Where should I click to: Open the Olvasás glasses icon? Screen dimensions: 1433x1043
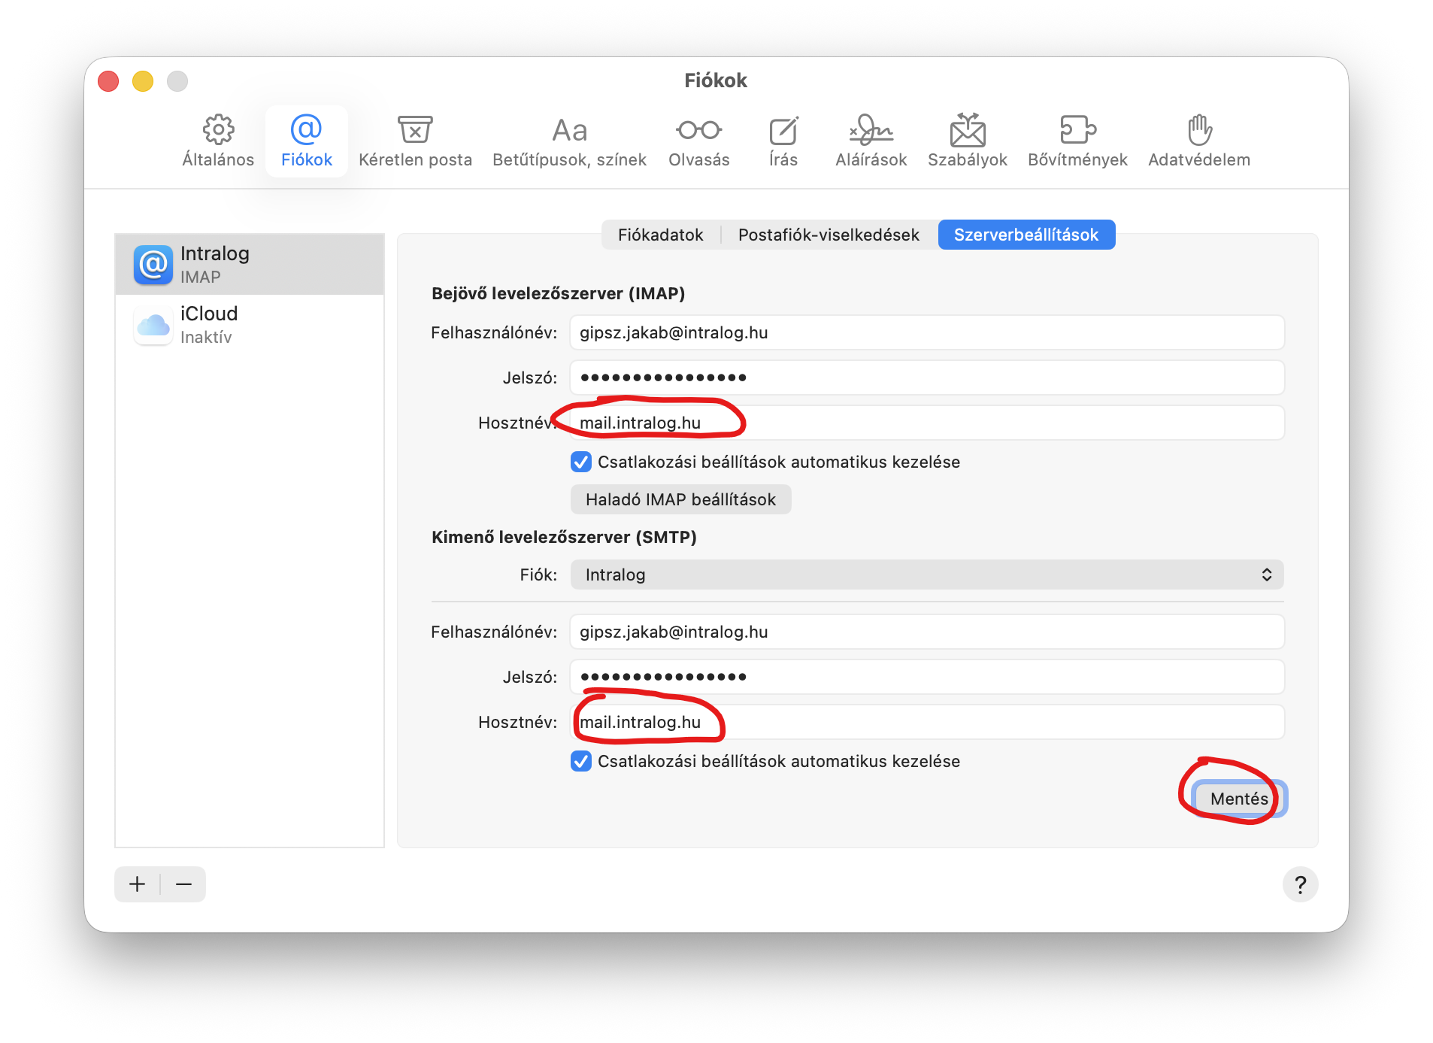point(698,131)
